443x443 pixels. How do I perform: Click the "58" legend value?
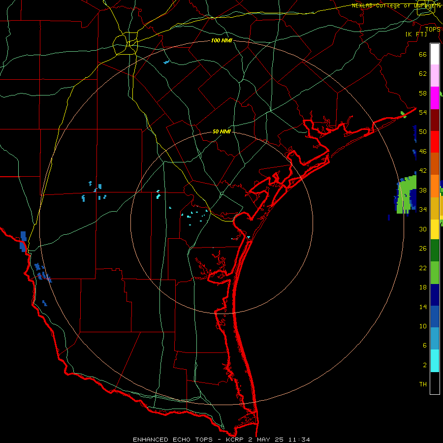423,93
